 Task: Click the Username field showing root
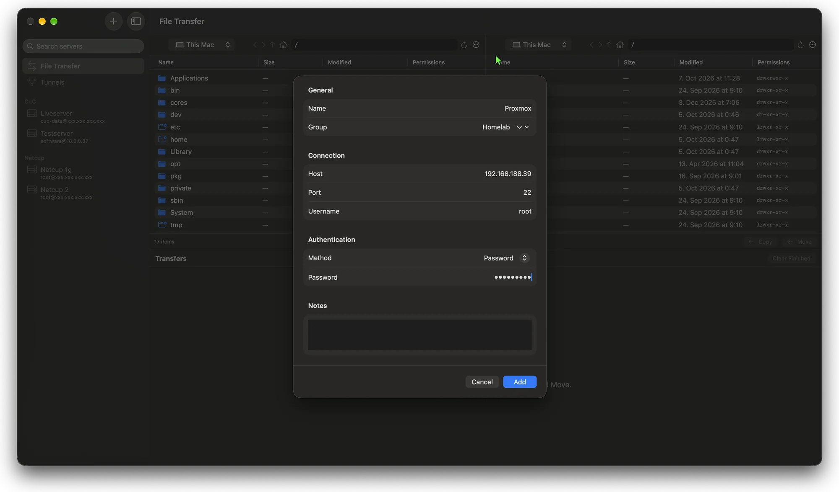click(419, 211)
